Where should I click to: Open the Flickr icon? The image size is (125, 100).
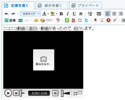coord(27,20)
